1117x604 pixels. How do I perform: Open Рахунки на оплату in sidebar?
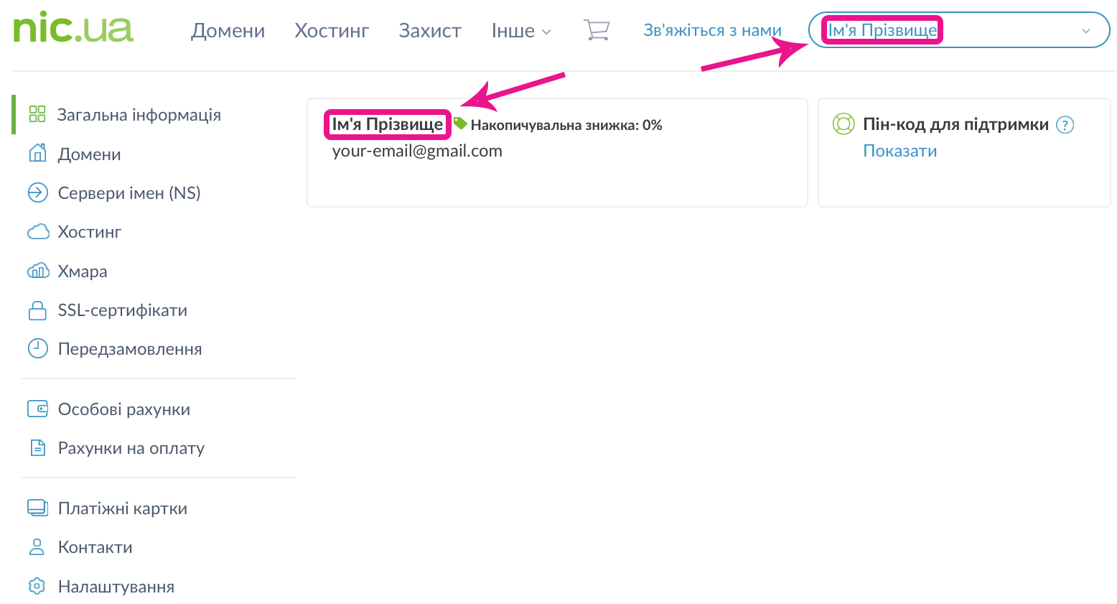click(131, 448)
